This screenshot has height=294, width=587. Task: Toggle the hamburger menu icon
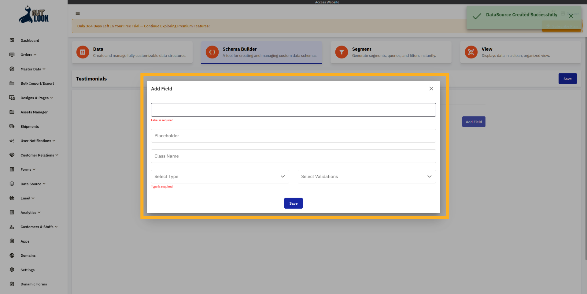click(x=78, y=13)
